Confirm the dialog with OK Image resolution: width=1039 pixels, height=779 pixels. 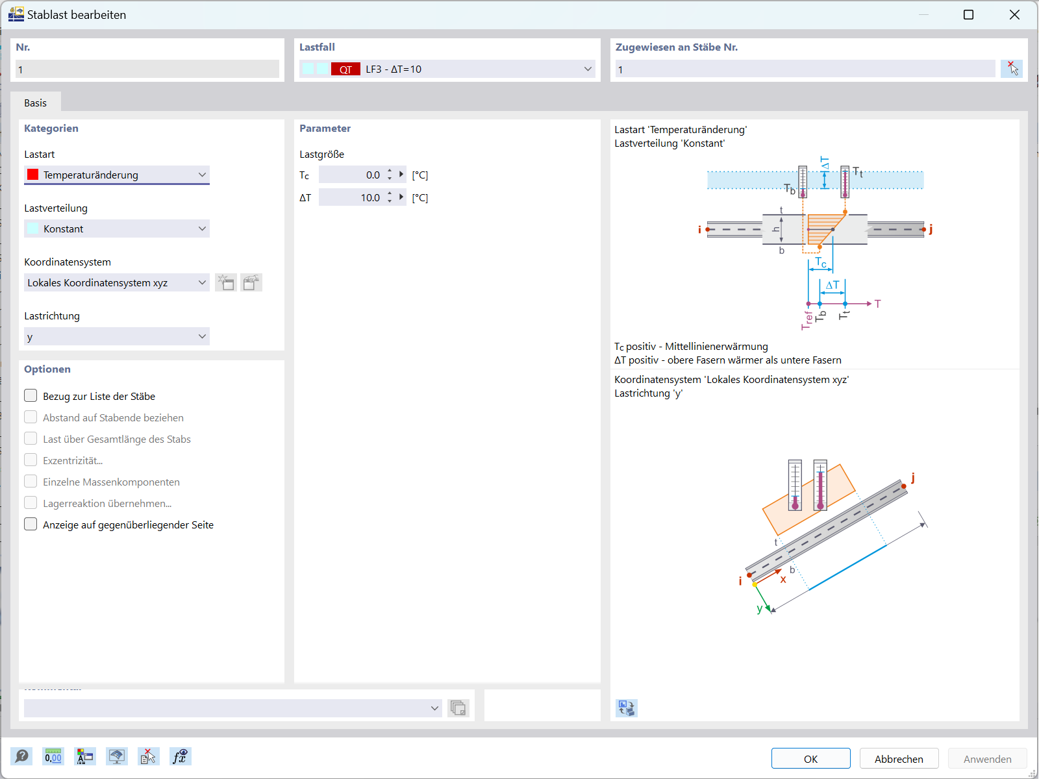pyautogui.click(x=810, y=758)
